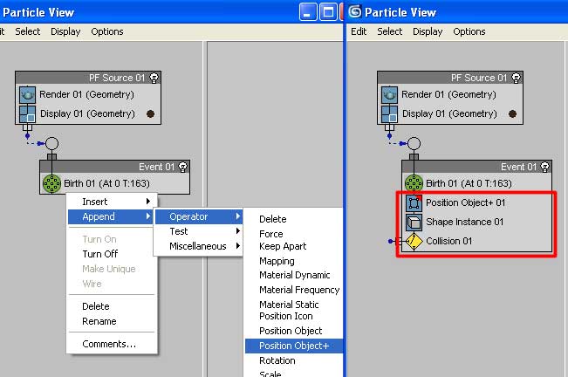This screenshot has width=568, height=377.
Task: Click Position Object+ 01 label
Action: (466, 202)
